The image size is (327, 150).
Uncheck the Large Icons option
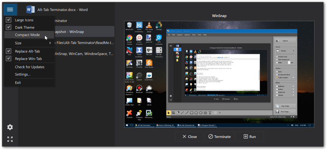pyautogui.click(x=8, y=20)
